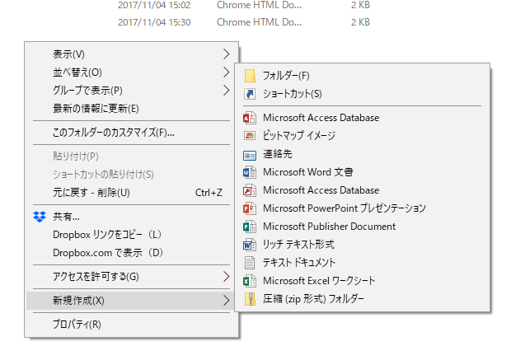
Task: Expand the 表示(V) submenu arrow
Action: pyautogui.click(x=227, y=54)
